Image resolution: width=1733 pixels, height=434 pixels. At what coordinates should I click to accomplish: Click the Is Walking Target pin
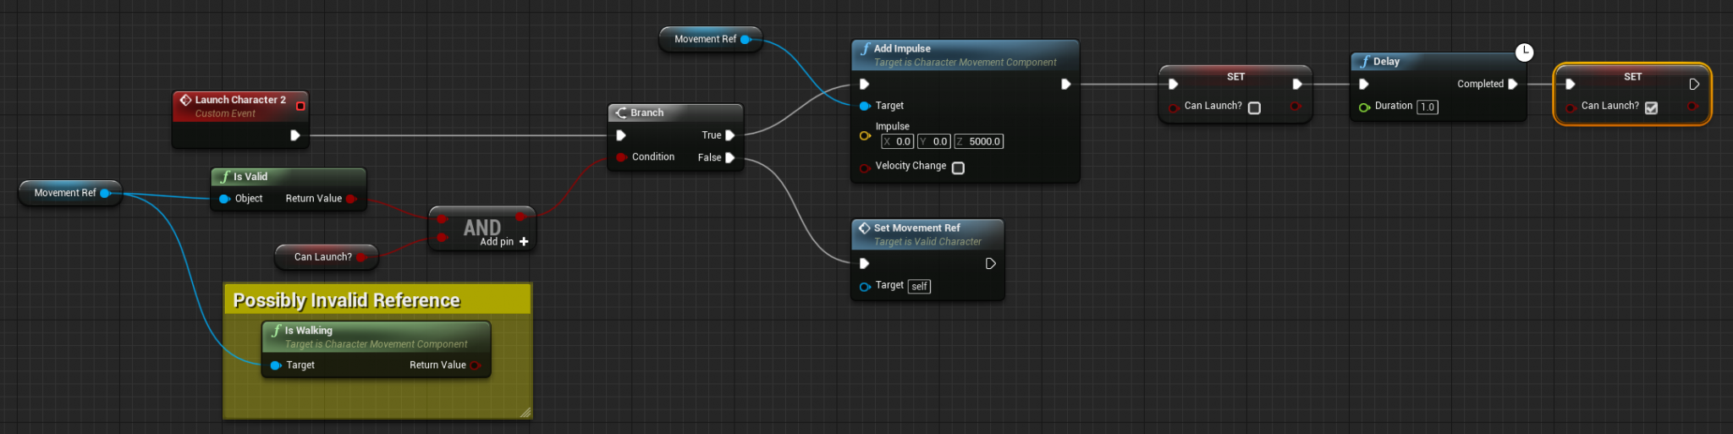(275, 365)
